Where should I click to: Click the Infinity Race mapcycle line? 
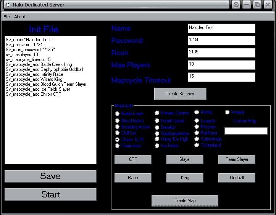[34, 74]
